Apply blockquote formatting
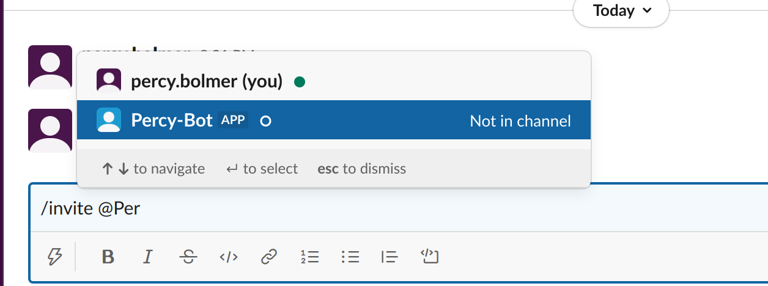The height and width of the screenshot is (286, 768). click(390, 257)
